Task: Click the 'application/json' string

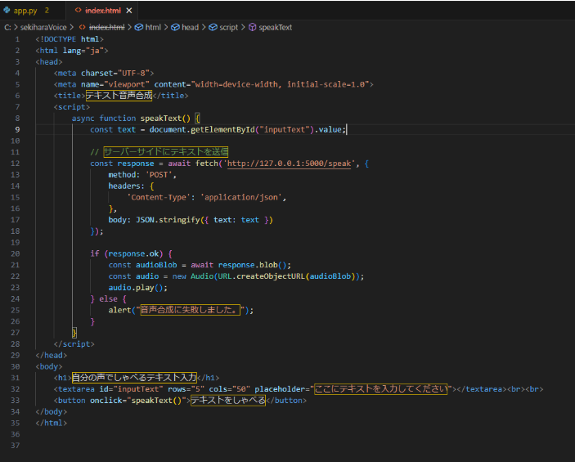Action: 241,198
